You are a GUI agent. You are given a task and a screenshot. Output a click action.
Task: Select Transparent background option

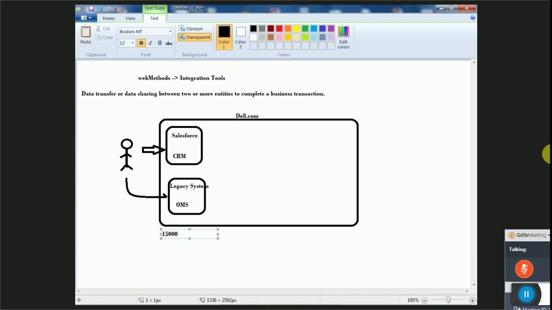[x=194, y=37]
